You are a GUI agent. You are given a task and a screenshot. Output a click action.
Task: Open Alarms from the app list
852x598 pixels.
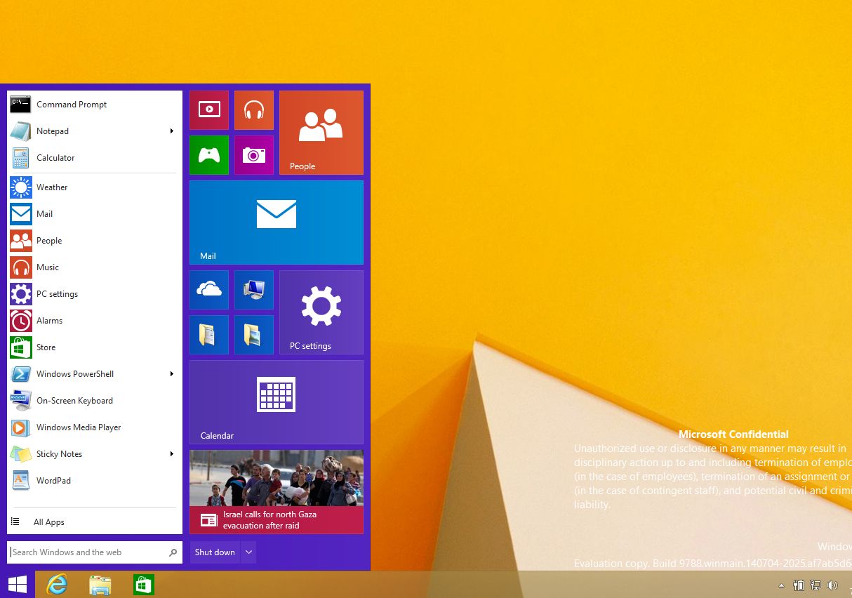[x=95, y=321]
